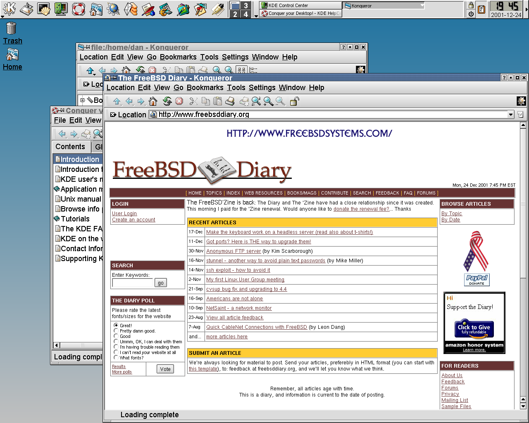Select the 'What fonts?' poll option
The image size is (529, 423).
coord(116,358)
